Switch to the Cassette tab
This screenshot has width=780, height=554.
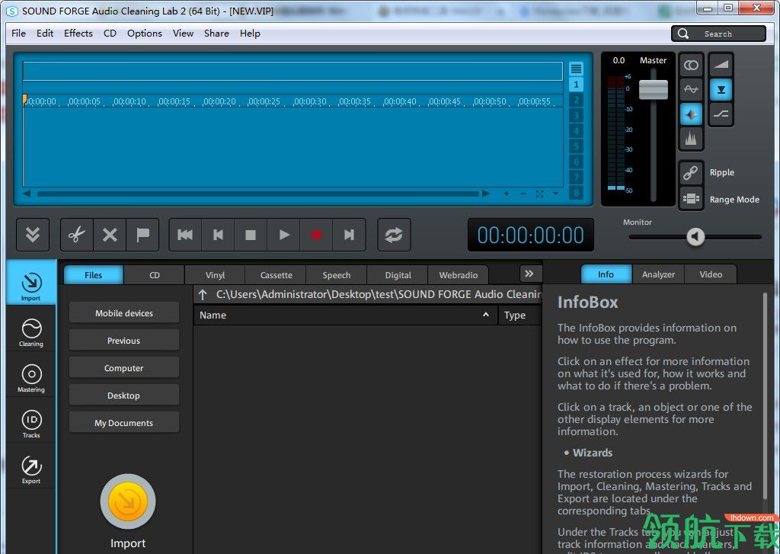(x=276, y=275)
